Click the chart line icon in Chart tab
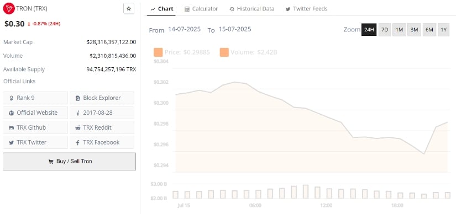The image size is (456, 214). [x=153, y=9]
